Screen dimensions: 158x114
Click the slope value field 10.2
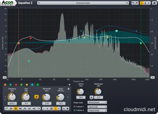click(61, 103)
